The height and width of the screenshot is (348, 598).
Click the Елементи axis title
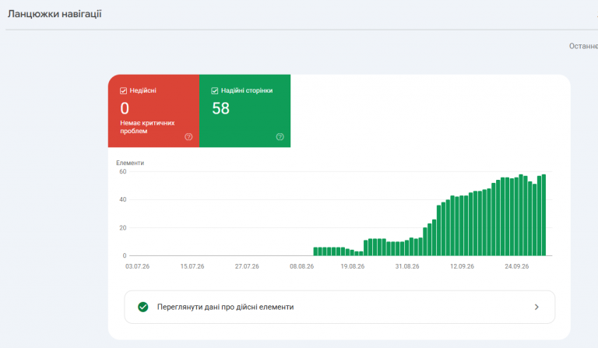coord(130,163)
